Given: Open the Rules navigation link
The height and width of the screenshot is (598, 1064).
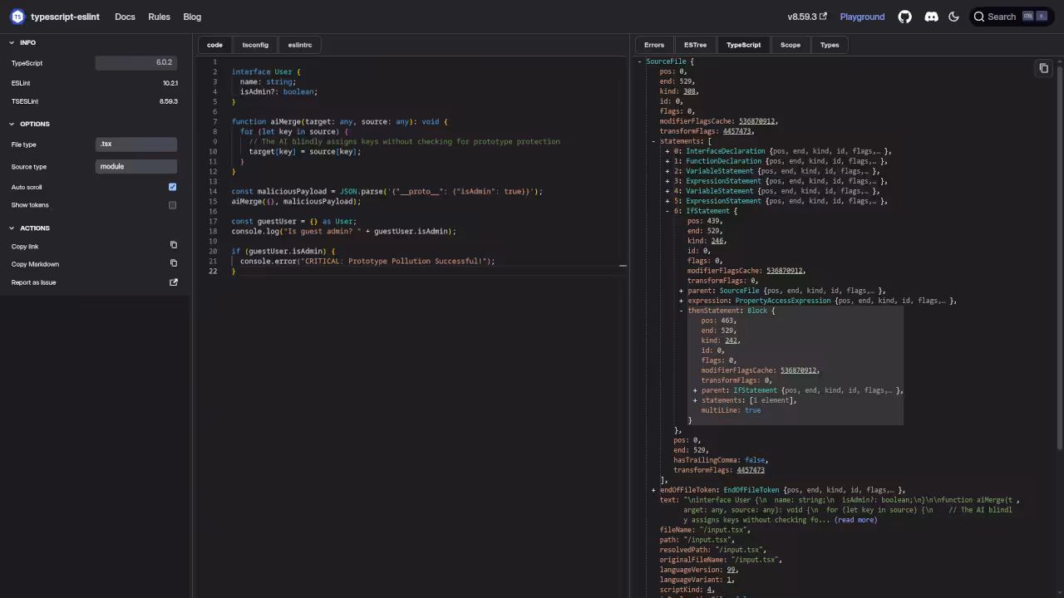Looking at the screenshot, I should (x=159, y=17).
